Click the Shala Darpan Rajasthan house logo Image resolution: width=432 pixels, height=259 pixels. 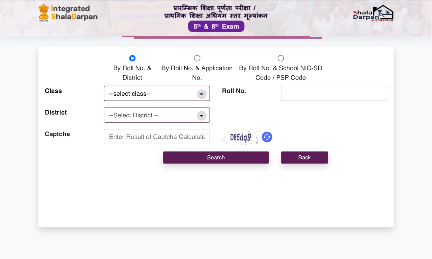[373, 13]
